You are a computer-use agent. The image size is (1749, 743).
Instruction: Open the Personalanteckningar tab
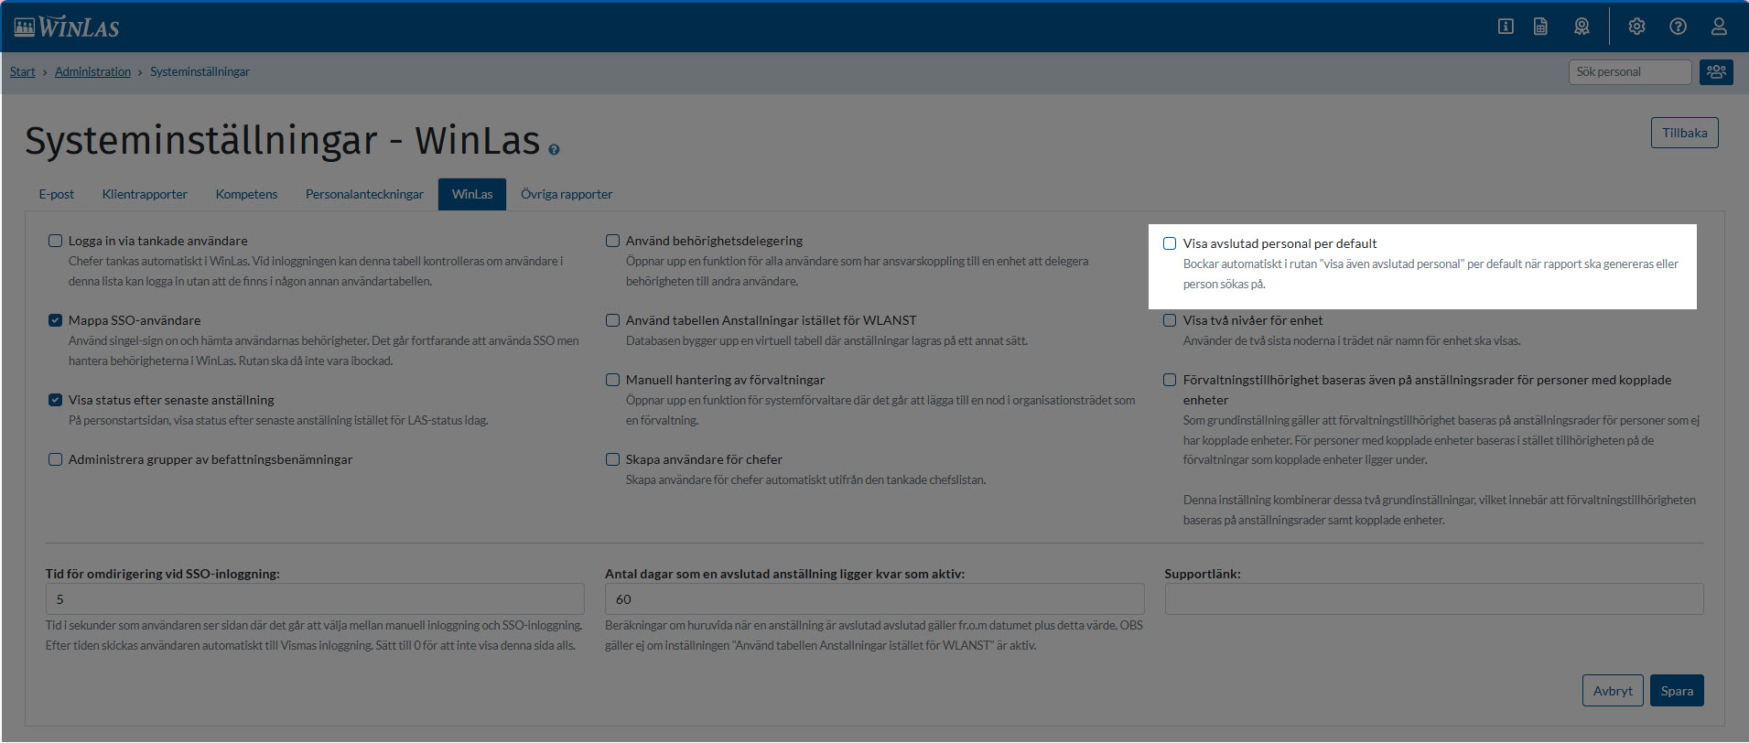pos(364,194)
